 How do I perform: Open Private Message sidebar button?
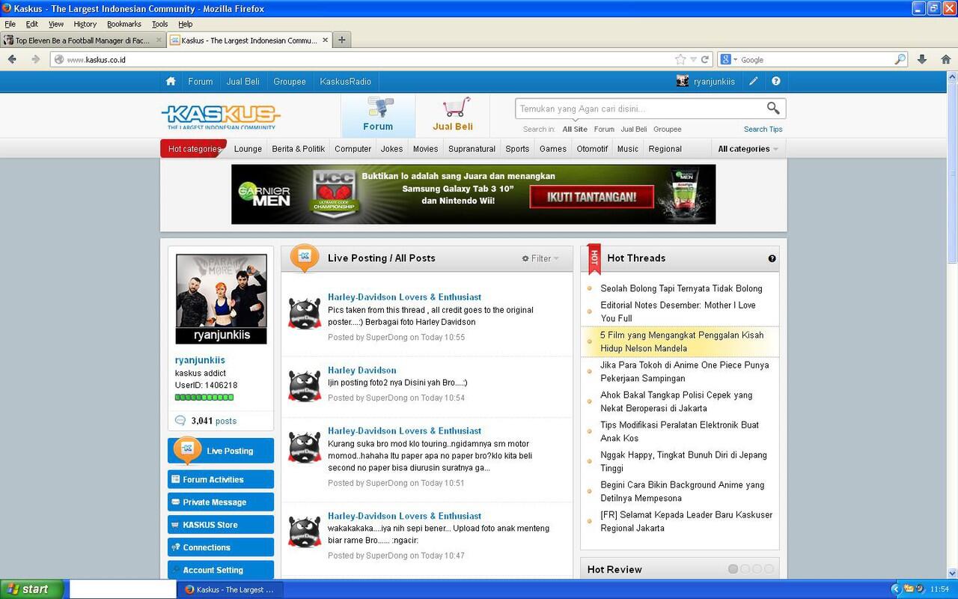(x=221, y=502)
